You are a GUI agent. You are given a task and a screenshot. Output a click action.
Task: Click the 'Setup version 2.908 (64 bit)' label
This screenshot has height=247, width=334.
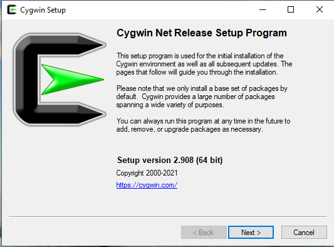[170, 160]
